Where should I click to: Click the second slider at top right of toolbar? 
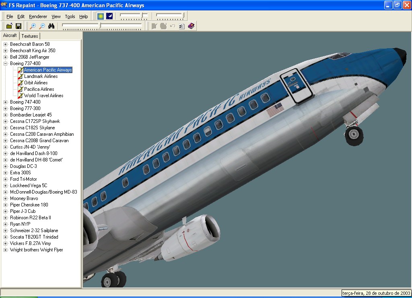pos(170,16)
